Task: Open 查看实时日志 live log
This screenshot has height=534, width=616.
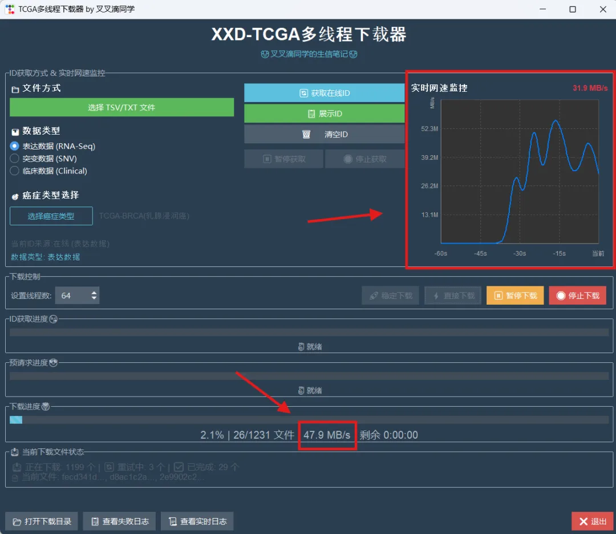Action: [197, 521]
